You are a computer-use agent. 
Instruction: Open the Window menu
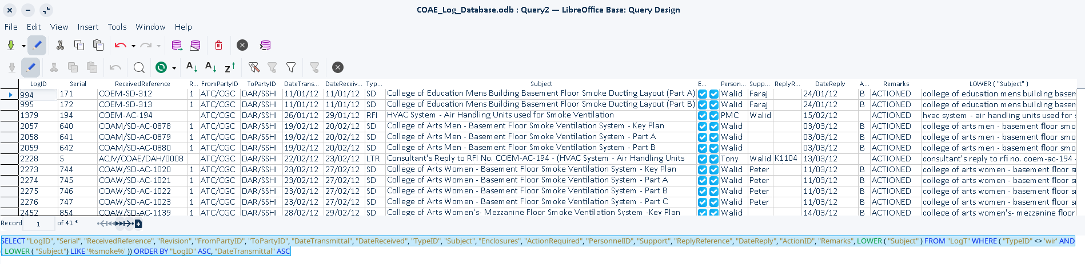click(150, 27)
